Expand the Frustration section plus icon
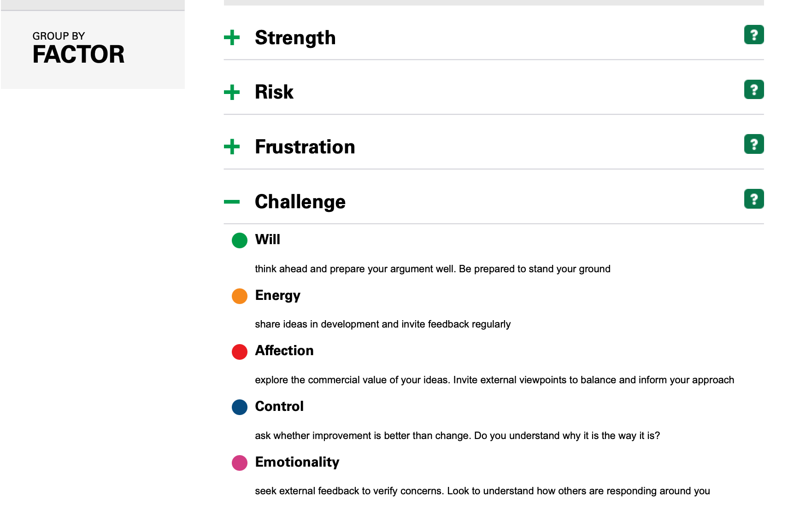The image size is (800, 521). 232,147
